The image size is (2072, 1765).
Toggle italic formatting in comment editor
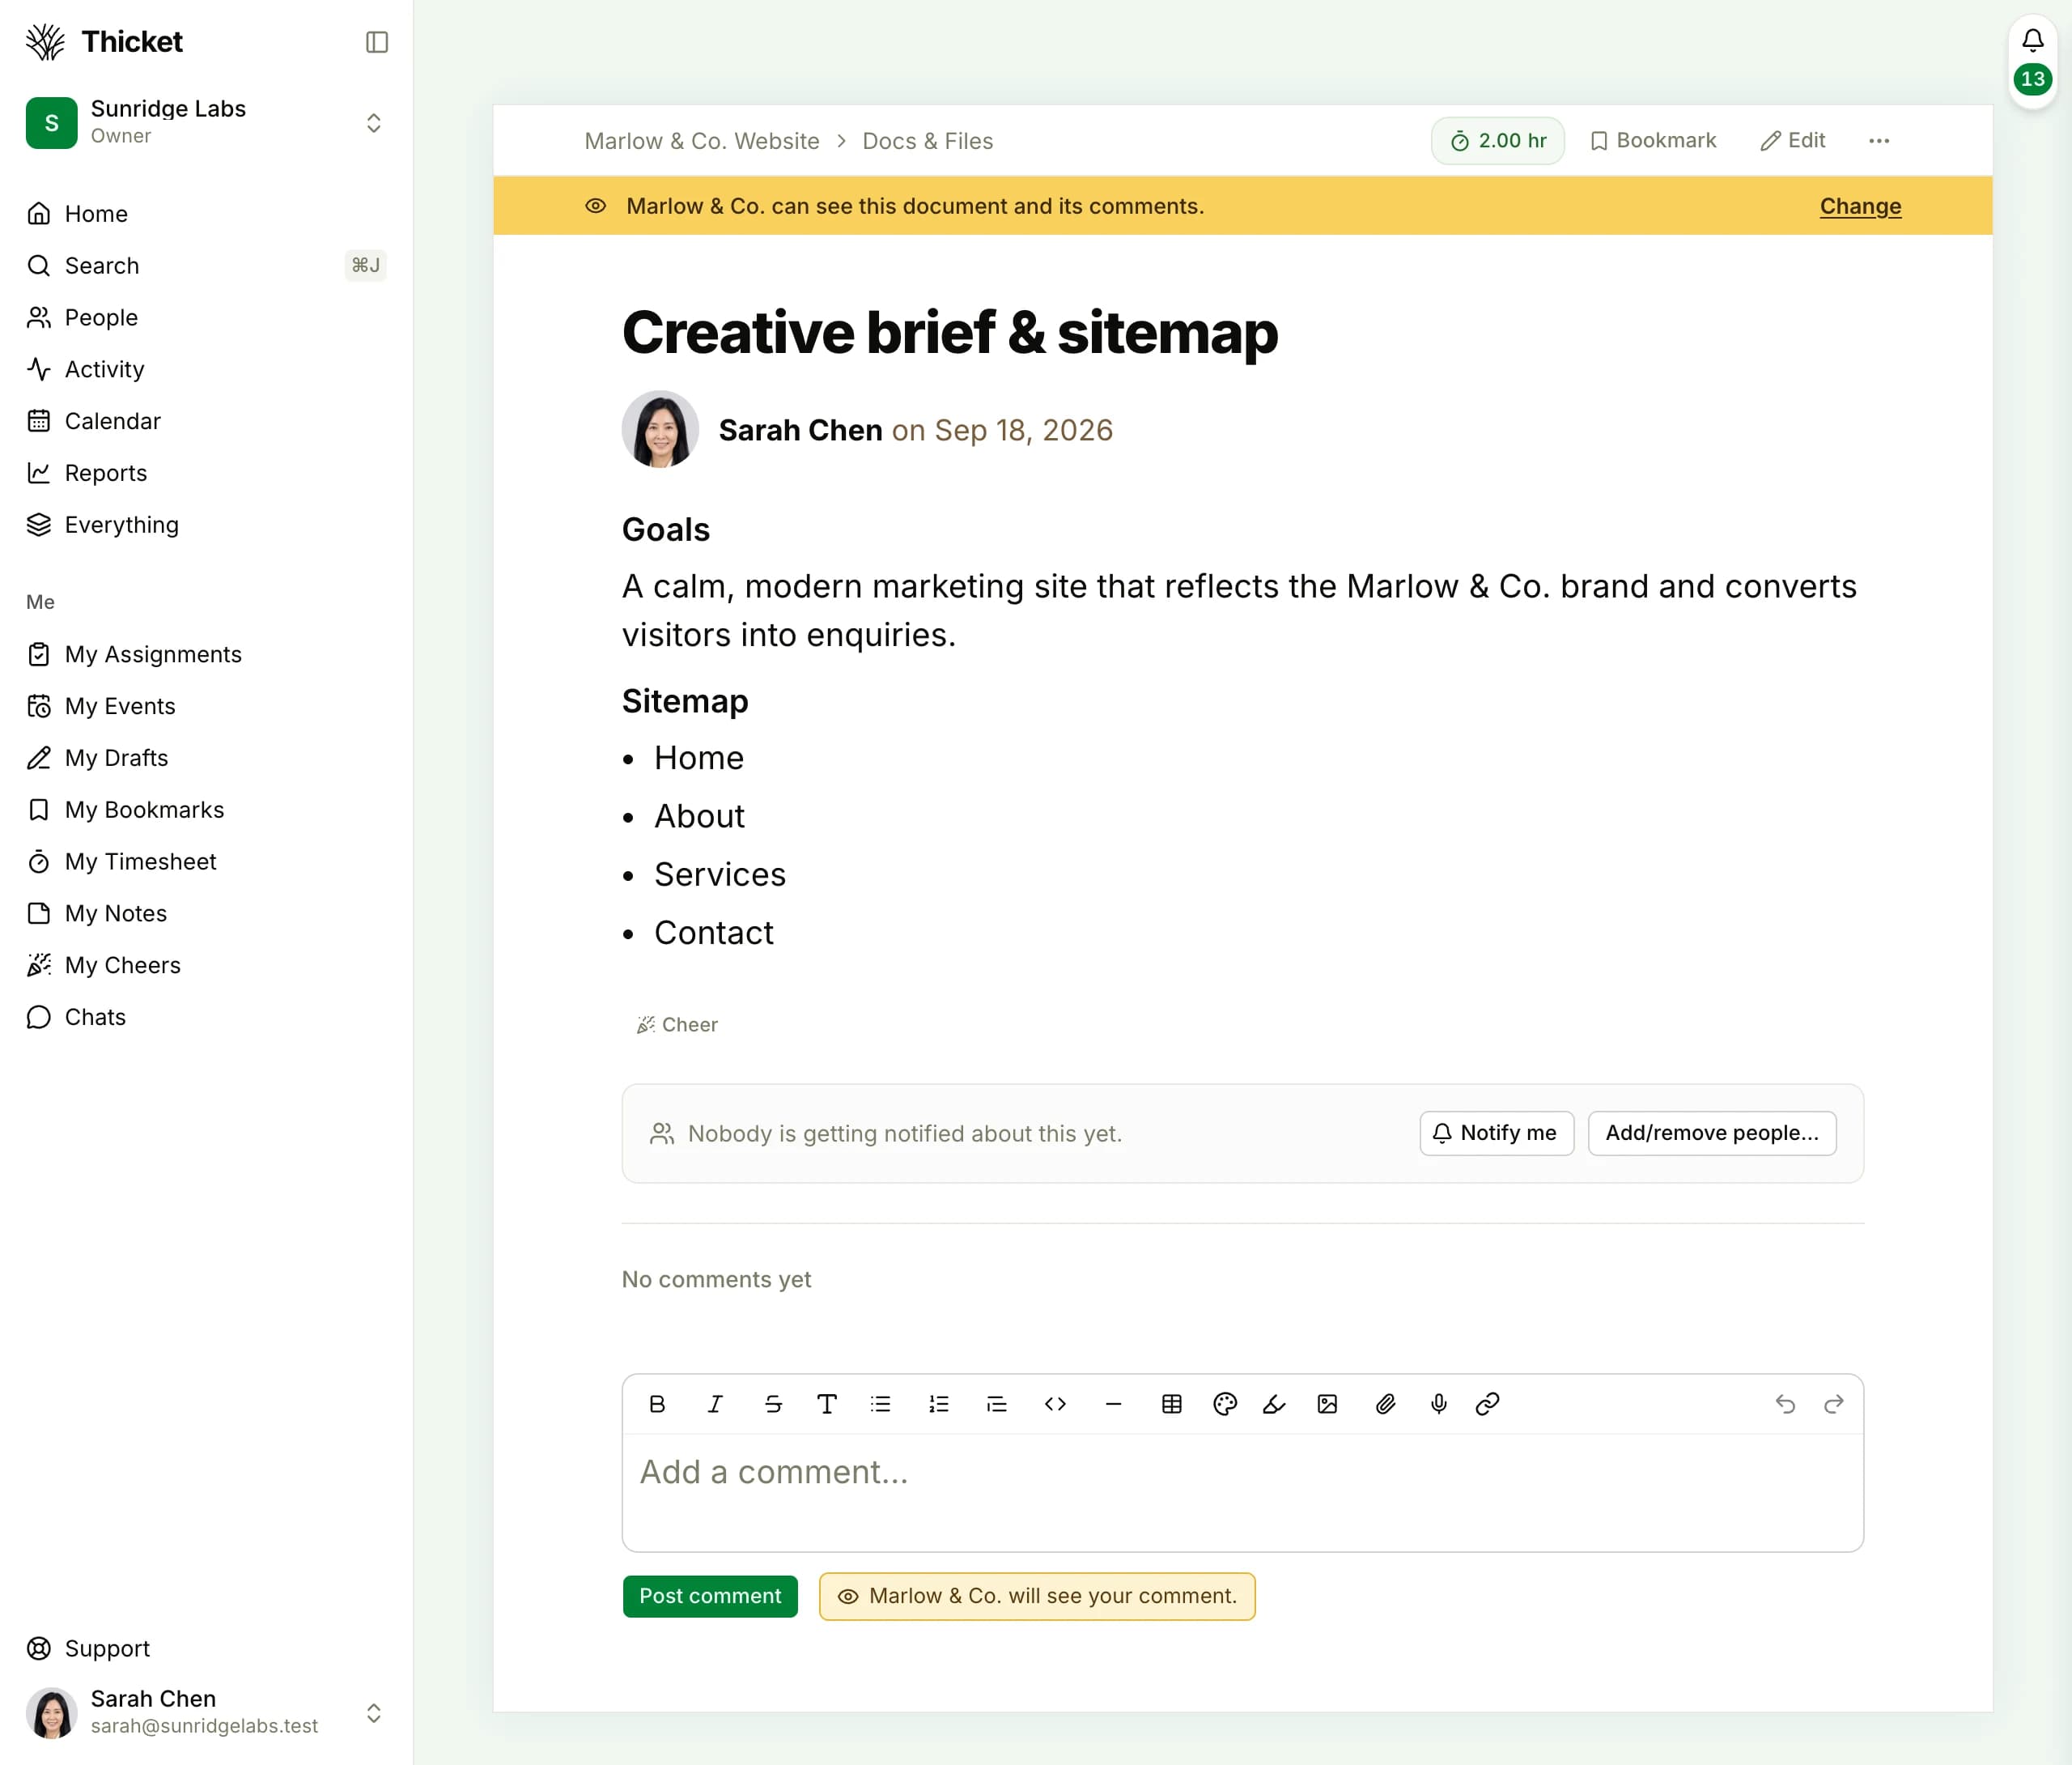click(x=715, y=1404)
